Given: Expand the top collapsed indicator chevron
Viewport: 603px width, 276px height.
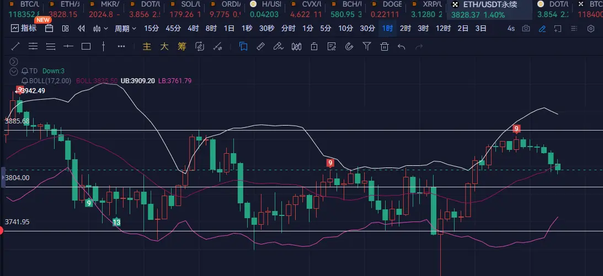Looking at the screenshot, I should pos(14,61).
